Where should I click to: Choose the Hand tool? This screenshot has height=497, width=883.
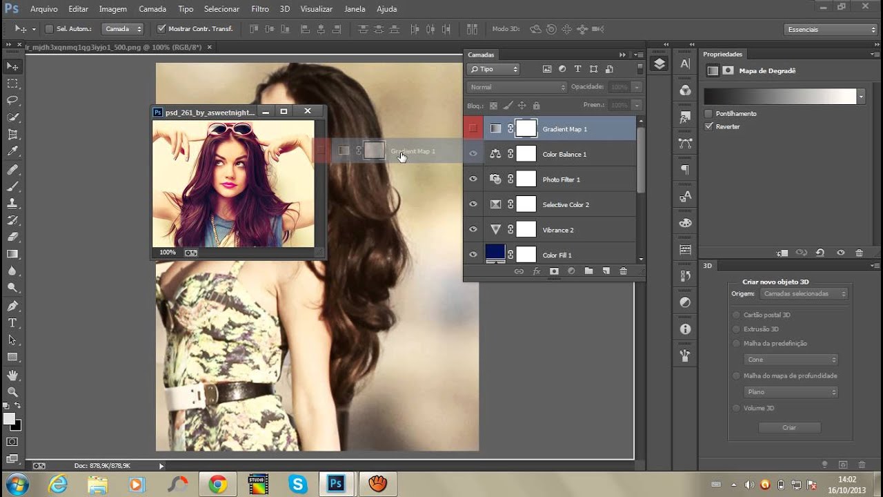(12, 375)
